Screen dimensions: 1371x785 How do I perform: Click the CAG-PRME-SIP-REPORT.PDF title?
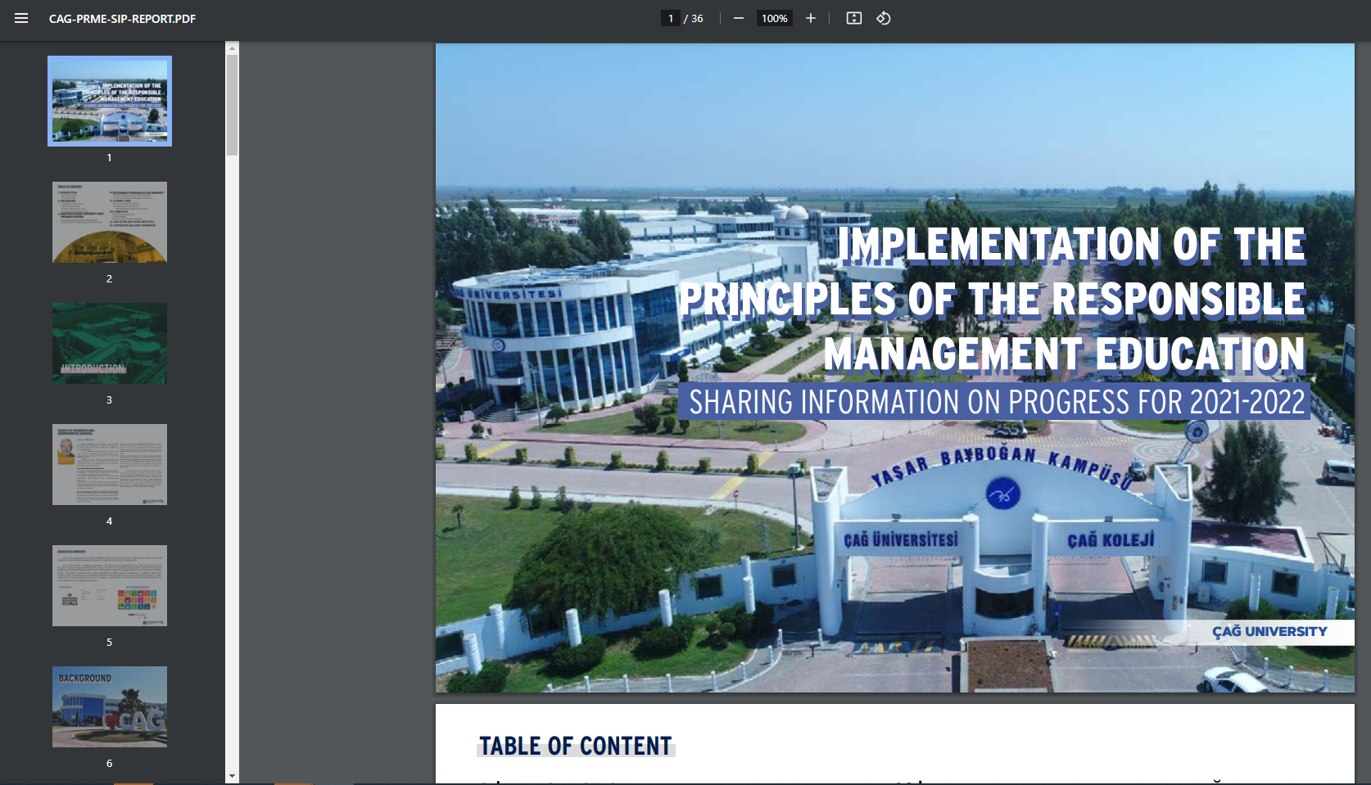121,18
